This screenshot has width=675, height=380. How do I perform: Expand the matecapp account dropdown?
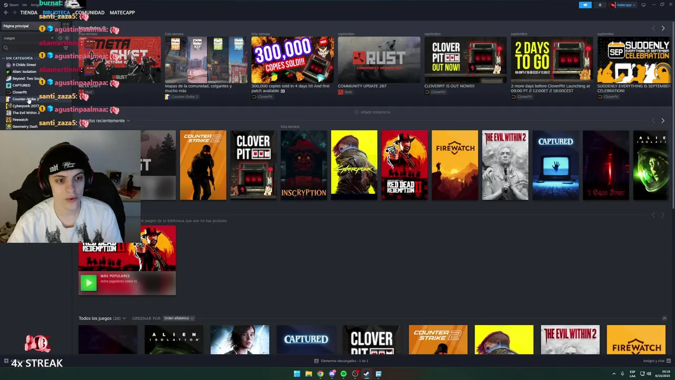pyautogui.click(x=623, y=5)
